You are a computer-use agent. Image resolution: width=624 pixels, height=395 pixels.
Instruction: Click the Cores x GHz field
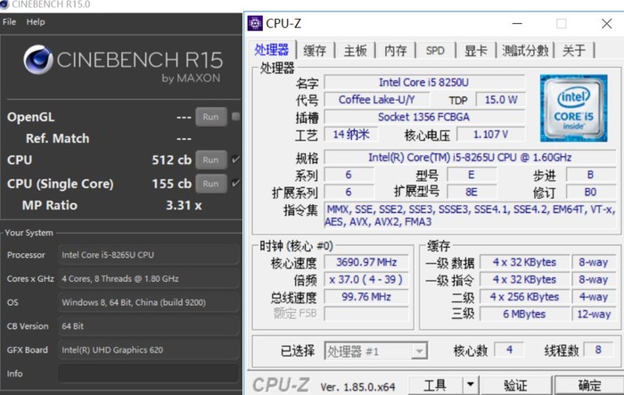(149, 279)
